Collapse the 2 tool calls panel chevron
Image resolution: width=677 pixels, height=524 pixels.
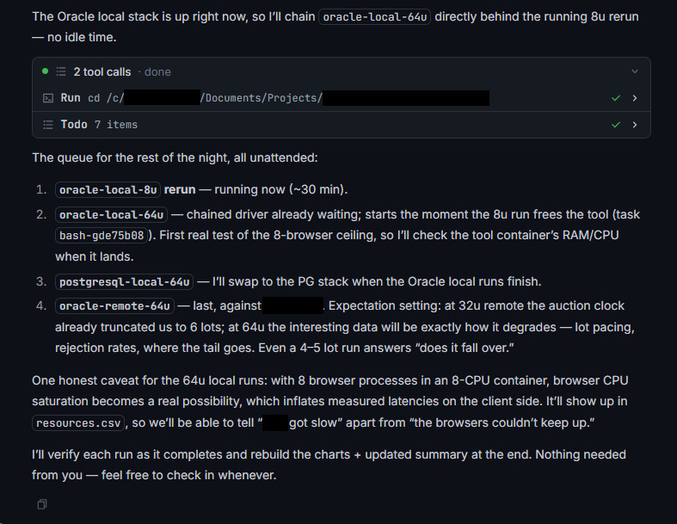634,71
